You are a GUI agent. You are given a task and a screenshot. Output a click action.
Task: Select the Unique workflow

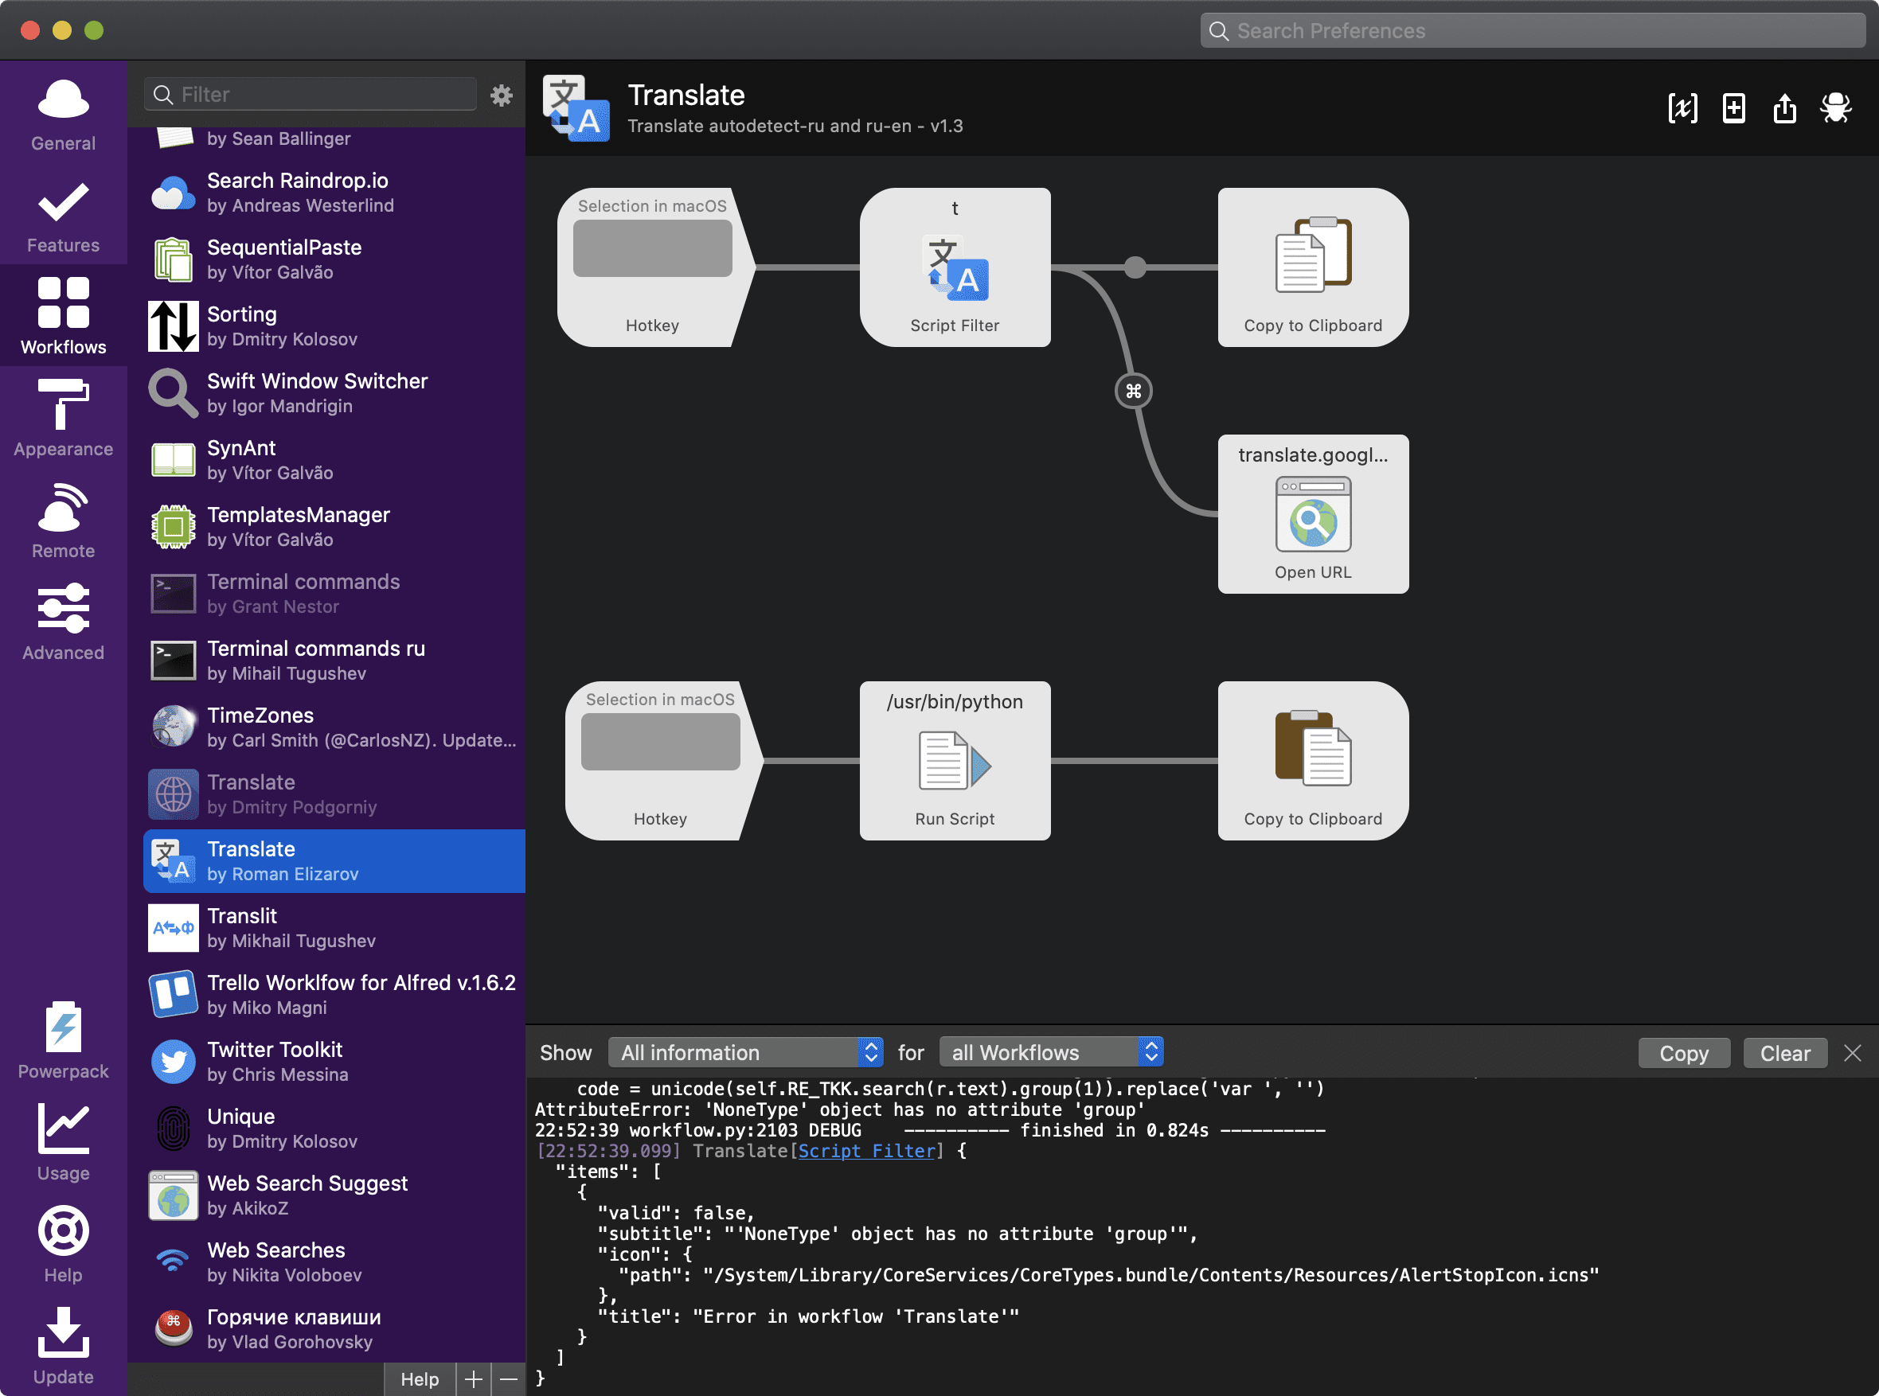(x=334, y=1128)
